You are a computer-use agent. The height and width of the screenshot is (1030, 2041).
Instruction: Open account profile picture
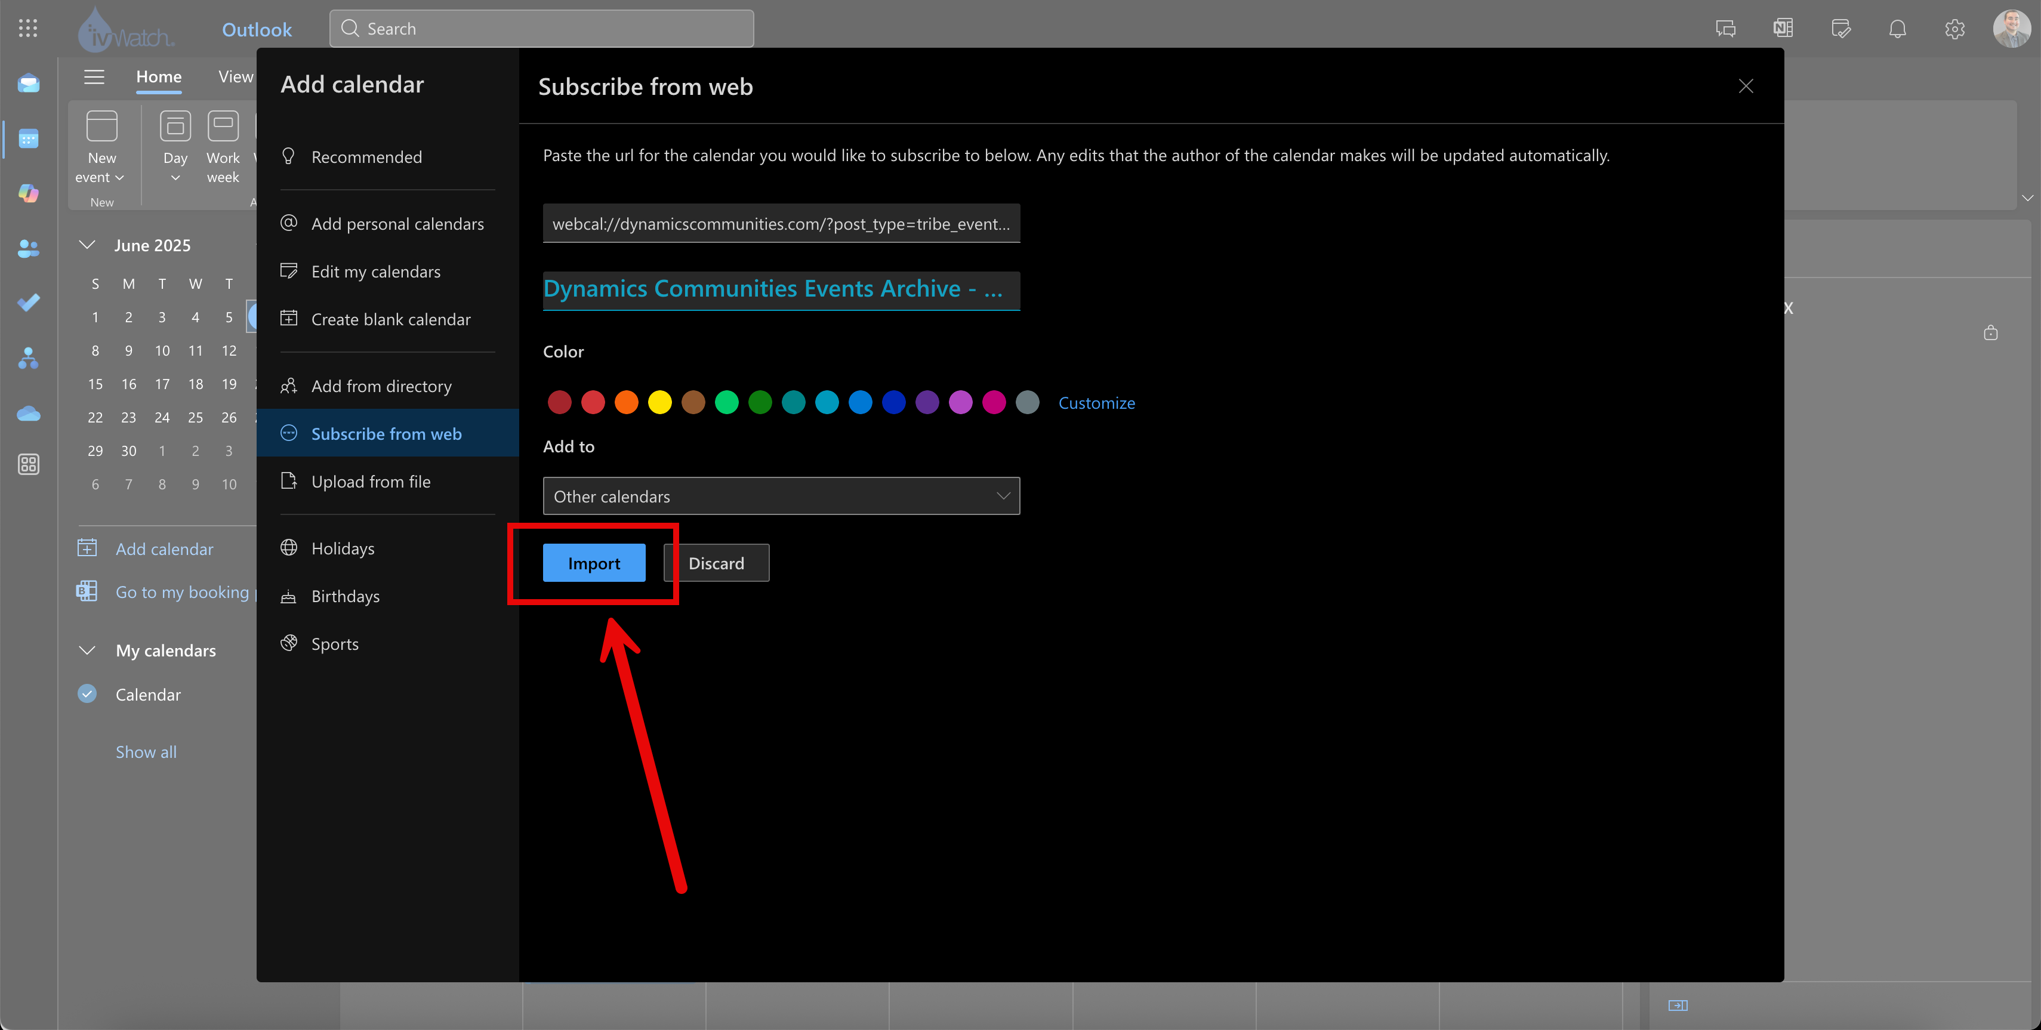coord(2012,29)
